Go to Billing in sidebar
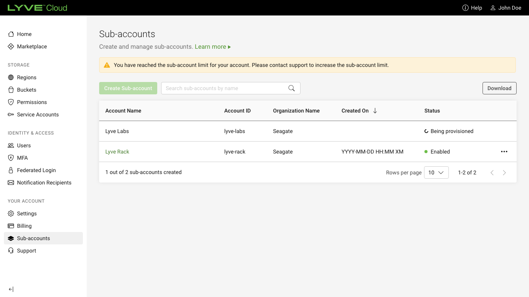The height and width of the screenshot is (297, 529). (x=24, y=226)
